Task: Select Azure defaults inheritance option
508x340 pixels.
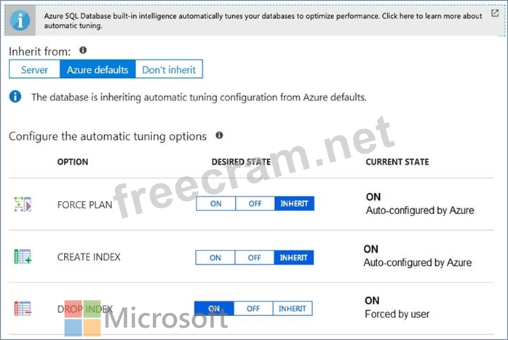Action: point(98,70)
